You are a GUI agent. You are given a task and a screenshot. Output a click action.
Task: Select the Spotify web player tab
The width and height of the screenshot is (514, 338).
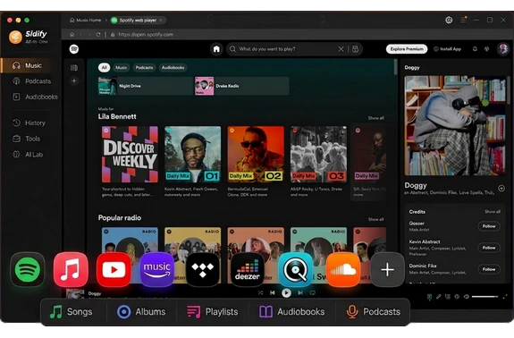tap(138, 20)
